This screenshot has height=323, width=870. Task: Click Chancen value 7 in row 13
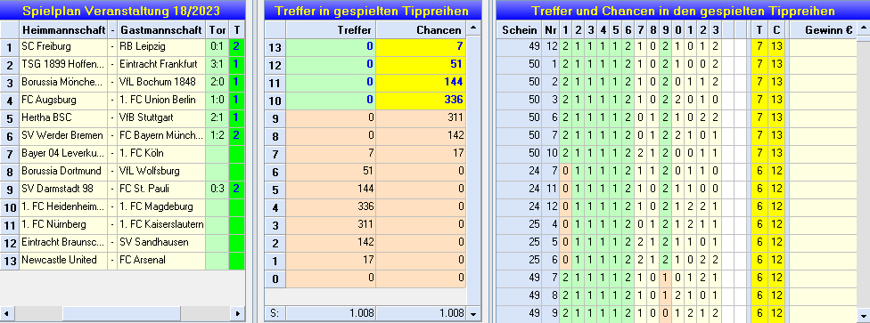click(421, 46)
